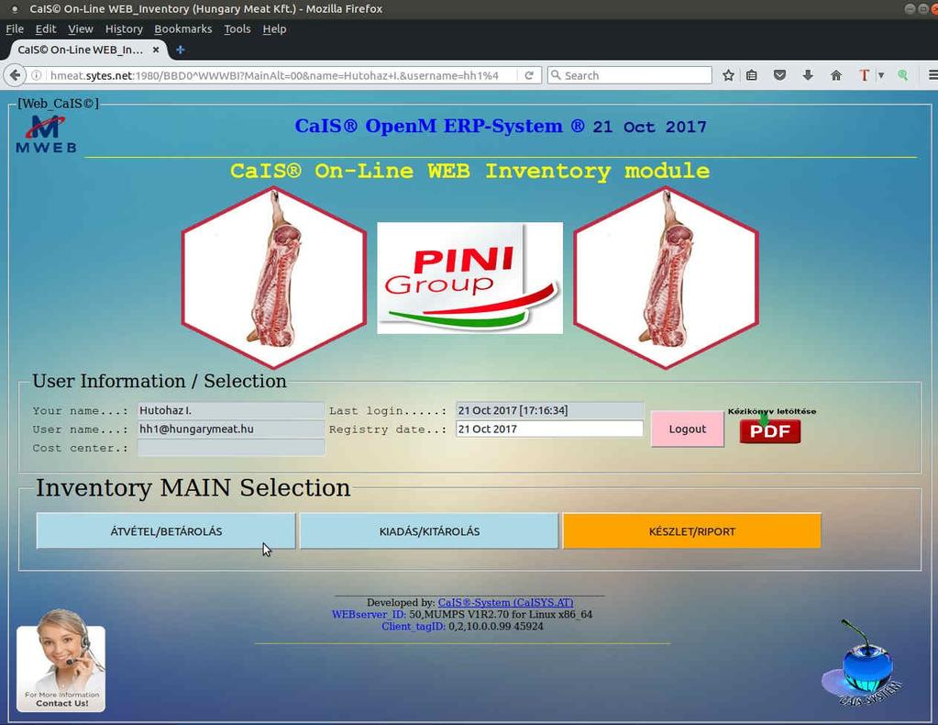938x725 pixels.
Task: Open the Help menu
Action: [x=274, y=28]
